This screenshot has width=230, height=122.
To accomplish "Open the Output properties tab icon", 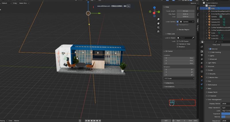I will pos(202,55).
